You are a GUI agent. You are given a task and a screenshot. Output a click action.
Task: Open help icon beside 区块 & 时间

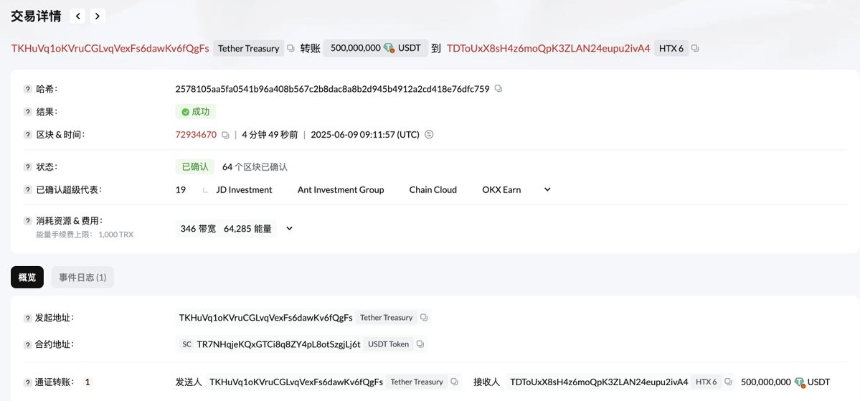tap(27, 134)
